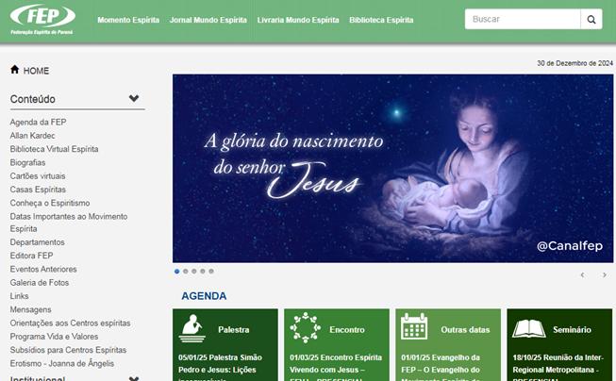Select the third carousel dot
Image resolution: width=616 pixels, height=381 pixels.
(x=194, y=271)
